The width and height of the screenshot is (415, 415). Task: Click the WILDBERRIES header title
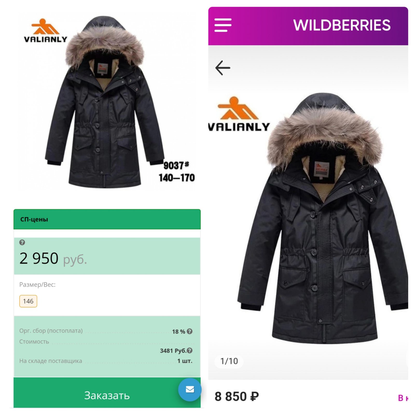pyautogui.click(x=342, y=25)
